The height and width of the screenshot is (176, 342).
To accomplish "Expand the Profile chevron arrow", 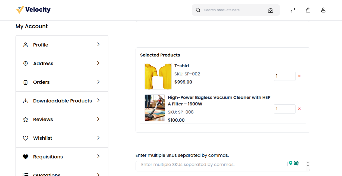I will coord(98,44).
